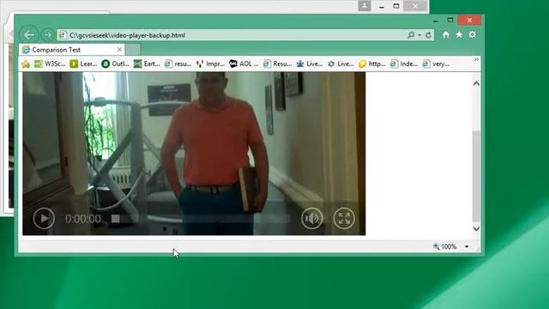Image resolution: width=549 pixels, height=309 pixels.
Task: Open the first Live... bookmark with figure icon
Action: [x=310, y=64]
